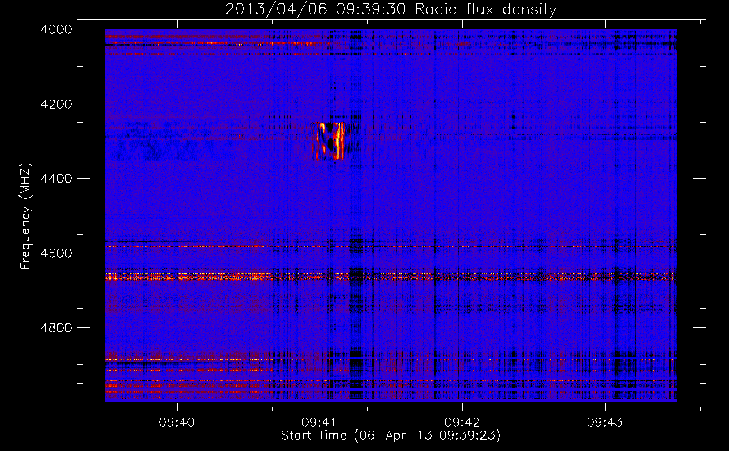Image resolution: width=729 pixels, height=451 pixels.
Task: Click the 09:43 time axis label
Action: click(x=605, y=422)
